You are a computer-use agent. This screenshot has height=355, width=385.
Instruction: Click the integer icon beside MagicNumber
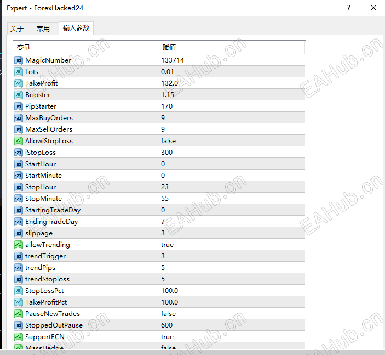tap(19, 60)
